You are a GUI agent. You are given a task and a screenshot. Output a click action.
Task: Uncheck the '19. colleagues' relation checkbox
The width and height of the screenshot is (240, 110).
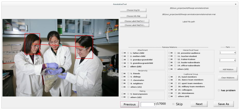[176, 90]
